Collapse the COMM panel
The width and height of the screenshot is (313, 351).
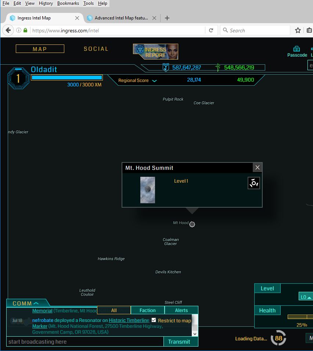[36, 303]
